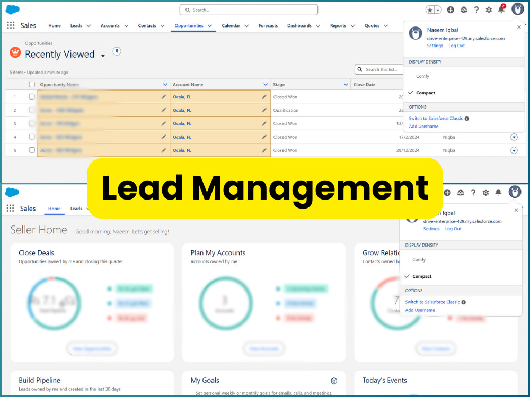The width and height of the screenshot is (530, 397).
Task: Edit the Opportunity Name in row 3
Action: pyautogui.click(x=164, y=123)
